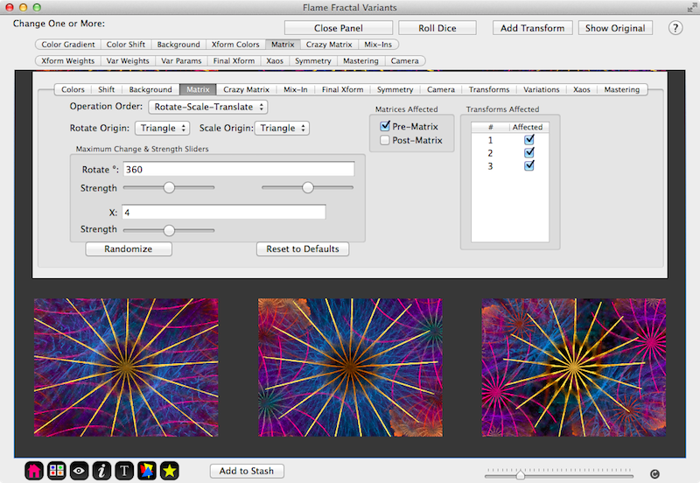Switch to the inner Shift tab
Viewport: 700px width, 483px height.
[x=106, y=89]
